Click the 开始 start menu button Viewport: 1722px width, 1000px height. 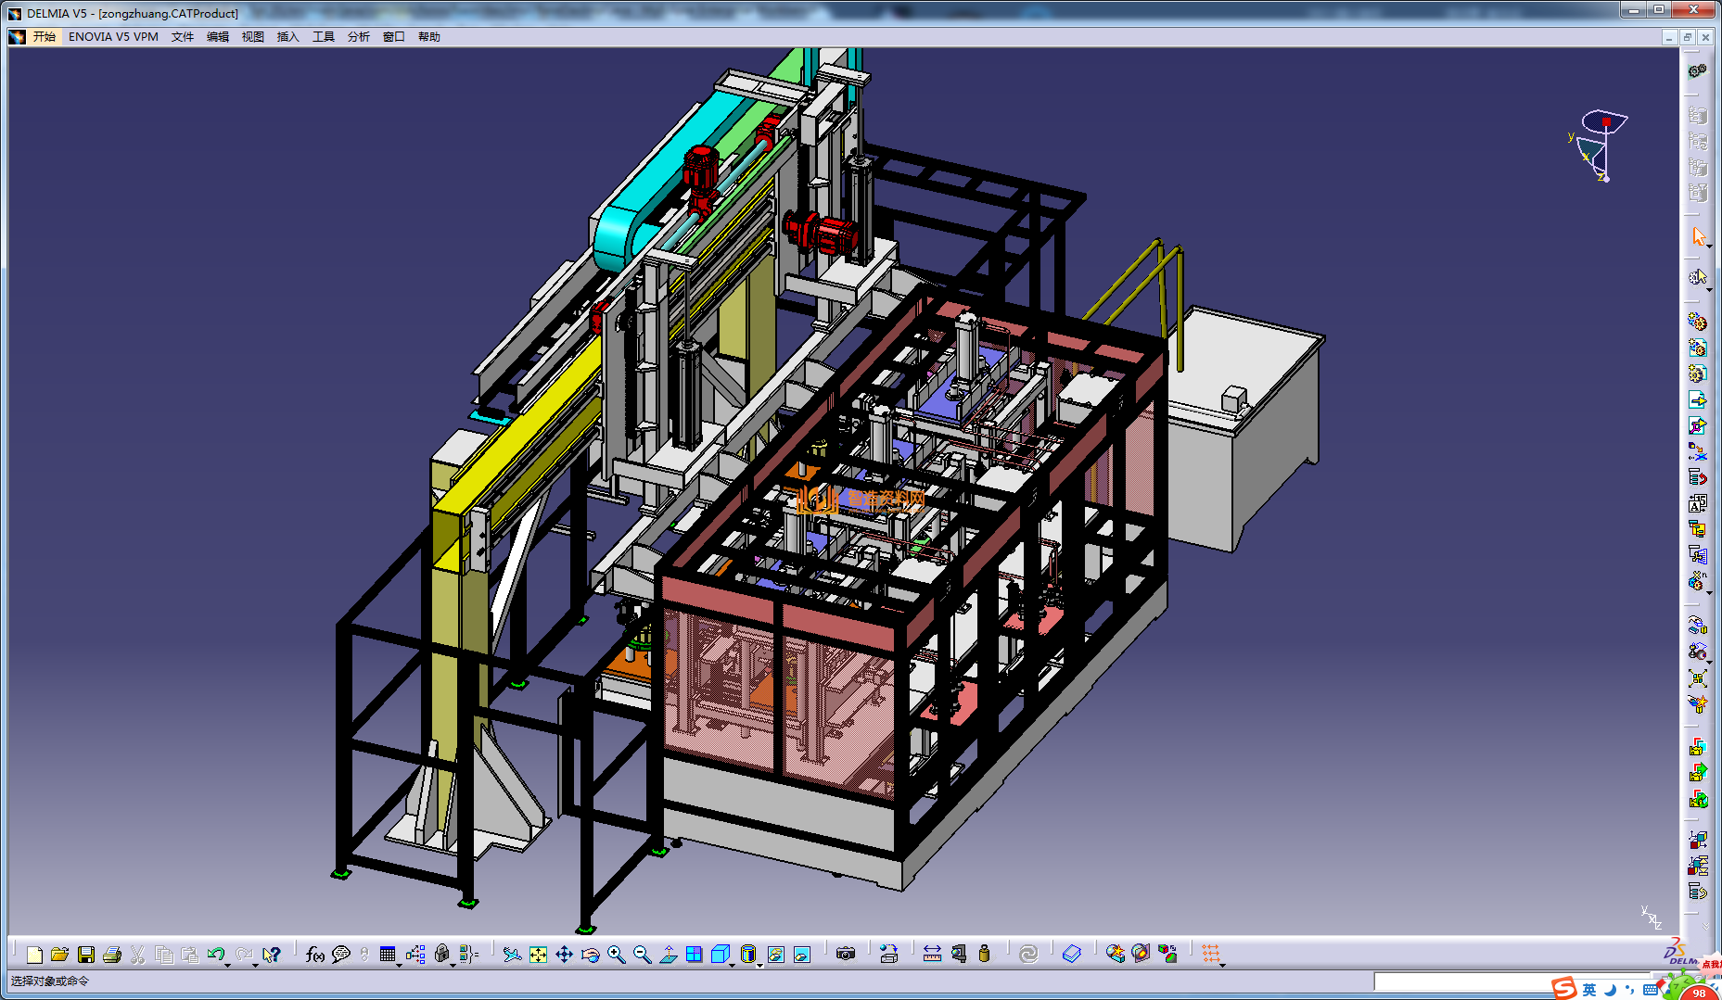pos(44,37)
